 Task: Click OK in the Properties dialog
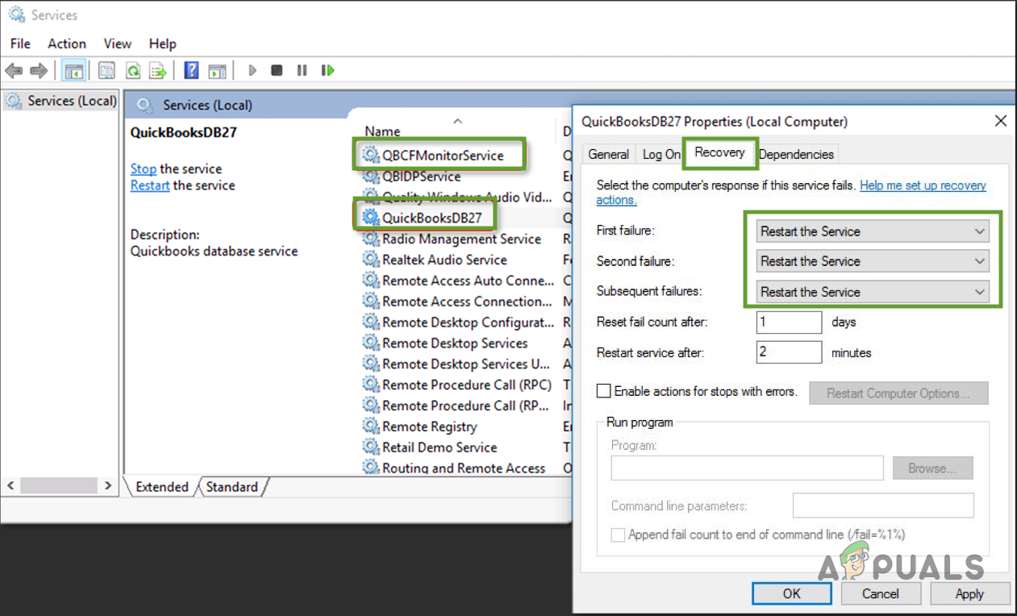pos(792,593)
